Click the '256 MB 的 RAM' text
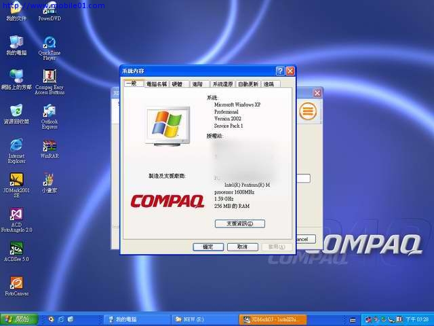434x326 pixels. (x=232, y=206)
